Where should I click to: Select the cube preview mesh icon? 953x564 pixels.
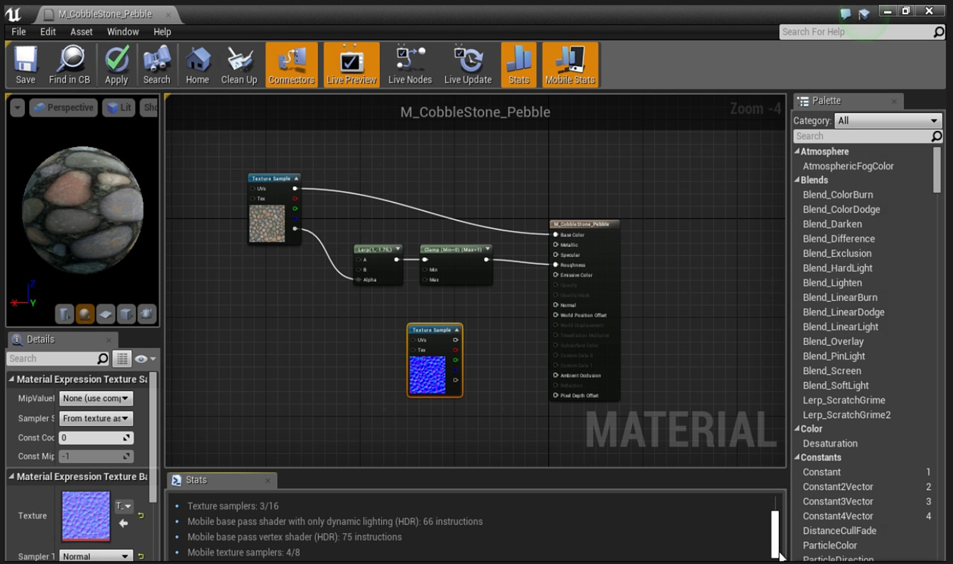pyautogui.click(x=126, y=314)
